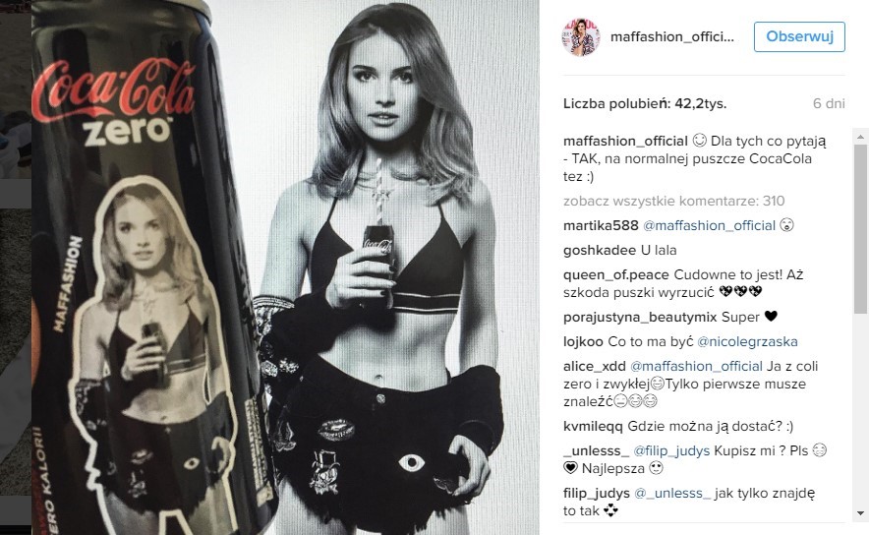Open porajustyna_beautymix profile
869x535 pixels.
click(x=640, y=317)
